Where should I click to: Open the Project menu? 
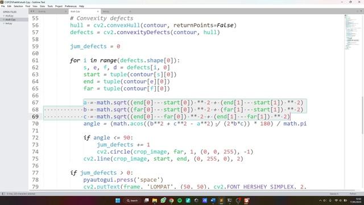[x=59, y=6]
